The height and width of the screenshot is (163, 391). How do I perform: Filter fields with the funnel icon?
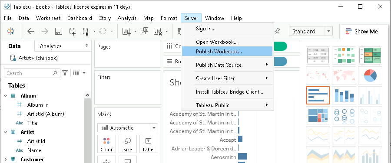[65, 73]
